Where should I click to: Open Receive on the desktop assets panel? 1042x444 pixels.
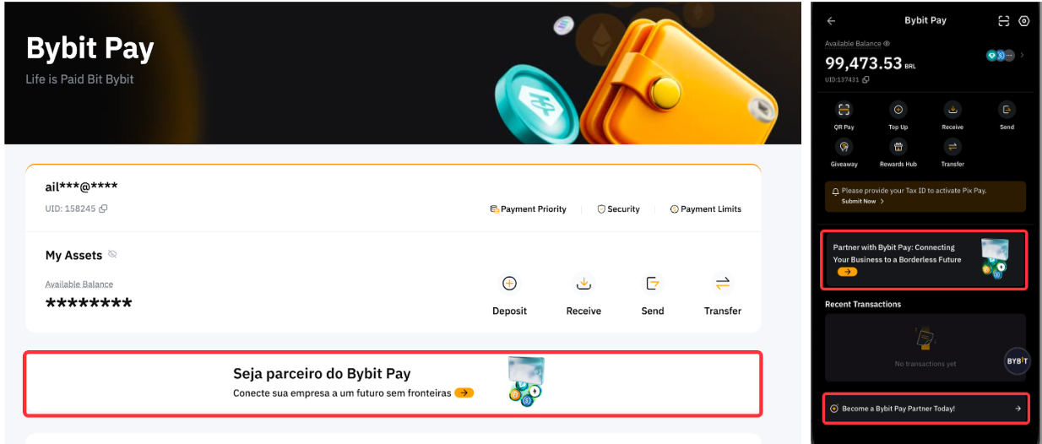point(583,284)
